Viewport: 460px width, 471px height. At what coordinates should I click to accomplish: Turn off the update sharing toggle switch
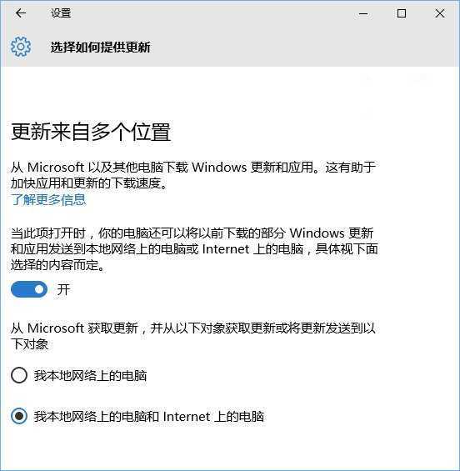tap(29, 289)
